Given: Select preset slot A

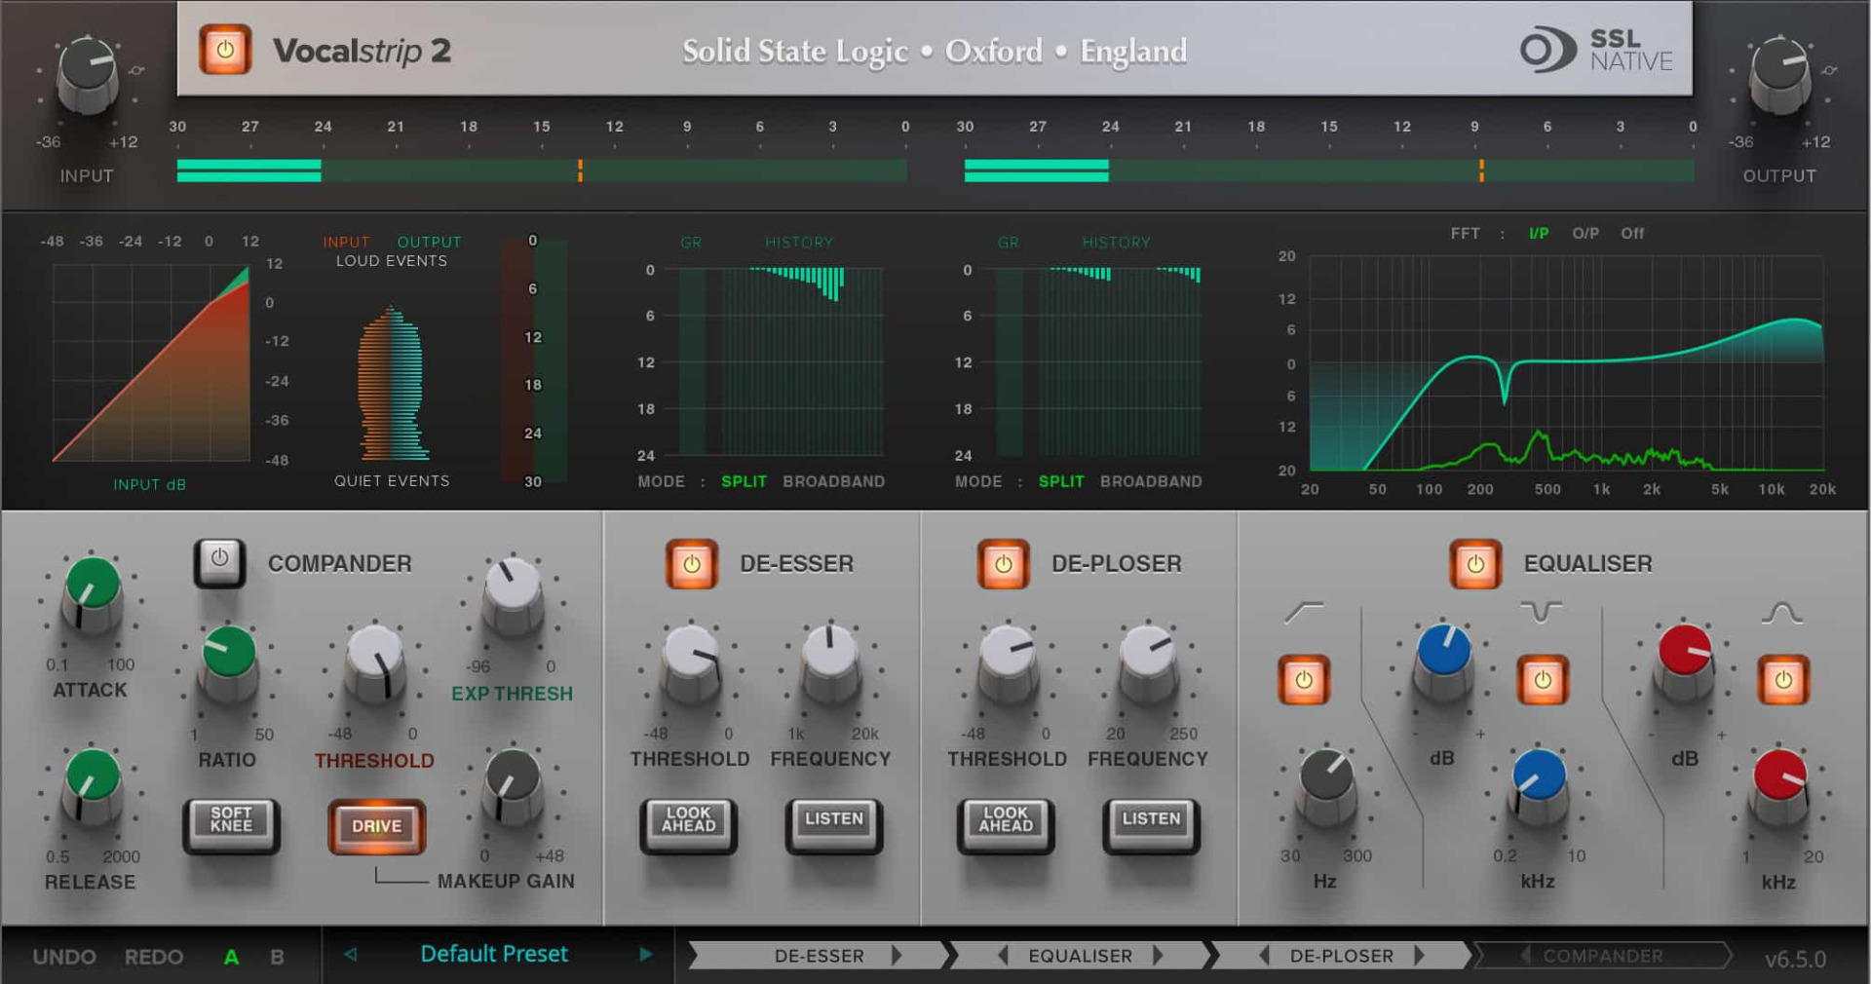Looking at the screenshot, I should [x=232, y=957].
